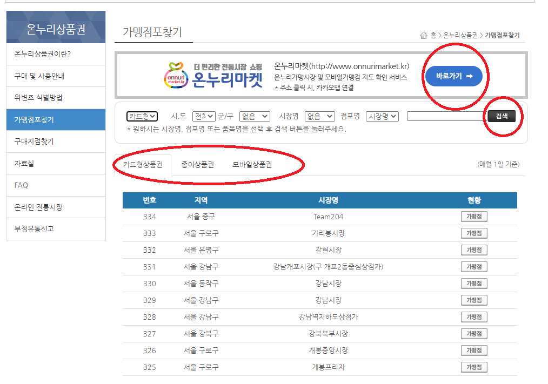This screenshot has height=384, width=548.
Task: Click the row number 334
Action: [x=150, y=217]
